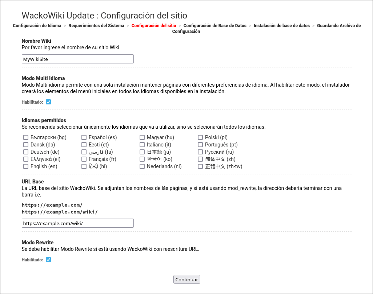Click the Nombre Wiki text field
Image resolution: width=373 pixels, height=294 pixels.
(77, 59)
